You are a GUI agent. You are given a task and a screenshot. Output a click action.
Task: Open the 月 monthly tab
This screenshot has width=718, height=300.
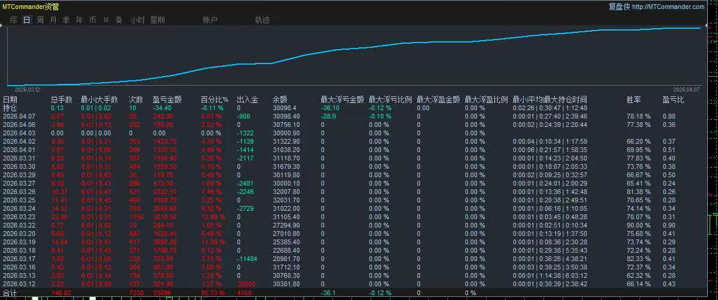[x=53, y=20]
